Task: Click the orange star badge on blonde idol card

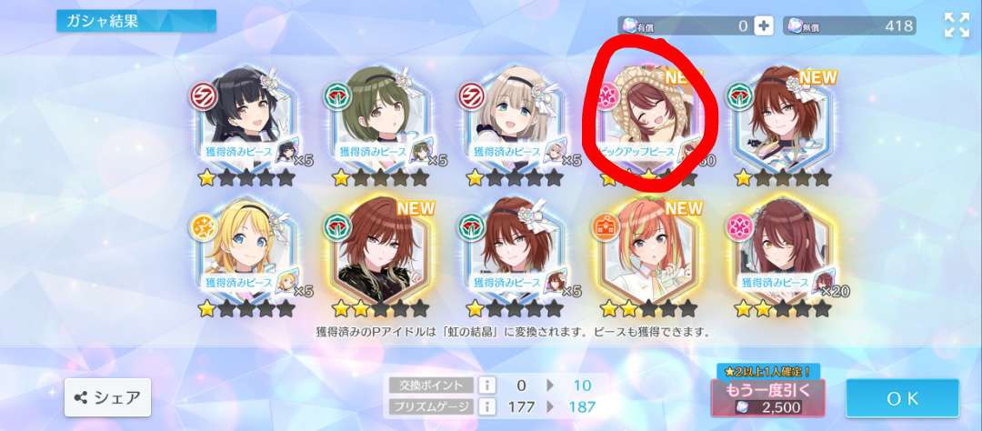Action: click(x=202, y=226)
